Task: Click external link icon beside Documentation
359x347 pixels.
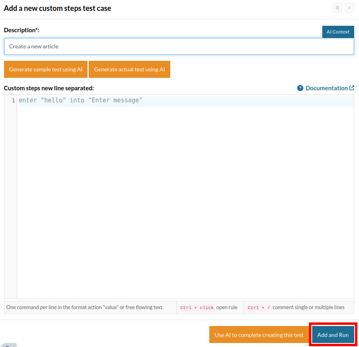Action: pyautogui.click(x=352, y=88)
